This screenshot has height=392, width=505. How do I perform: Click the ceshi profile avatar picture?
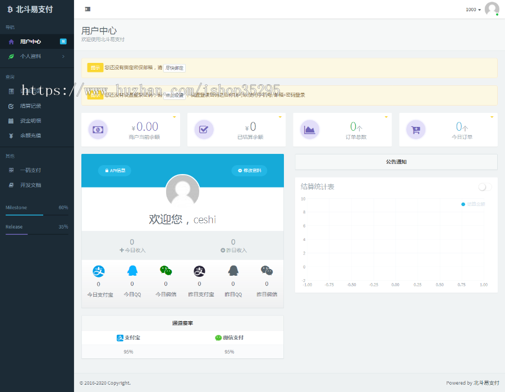coord(182,191)
